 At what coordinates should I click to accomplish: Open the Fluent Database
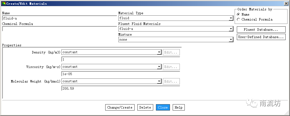tap(261, 30)
